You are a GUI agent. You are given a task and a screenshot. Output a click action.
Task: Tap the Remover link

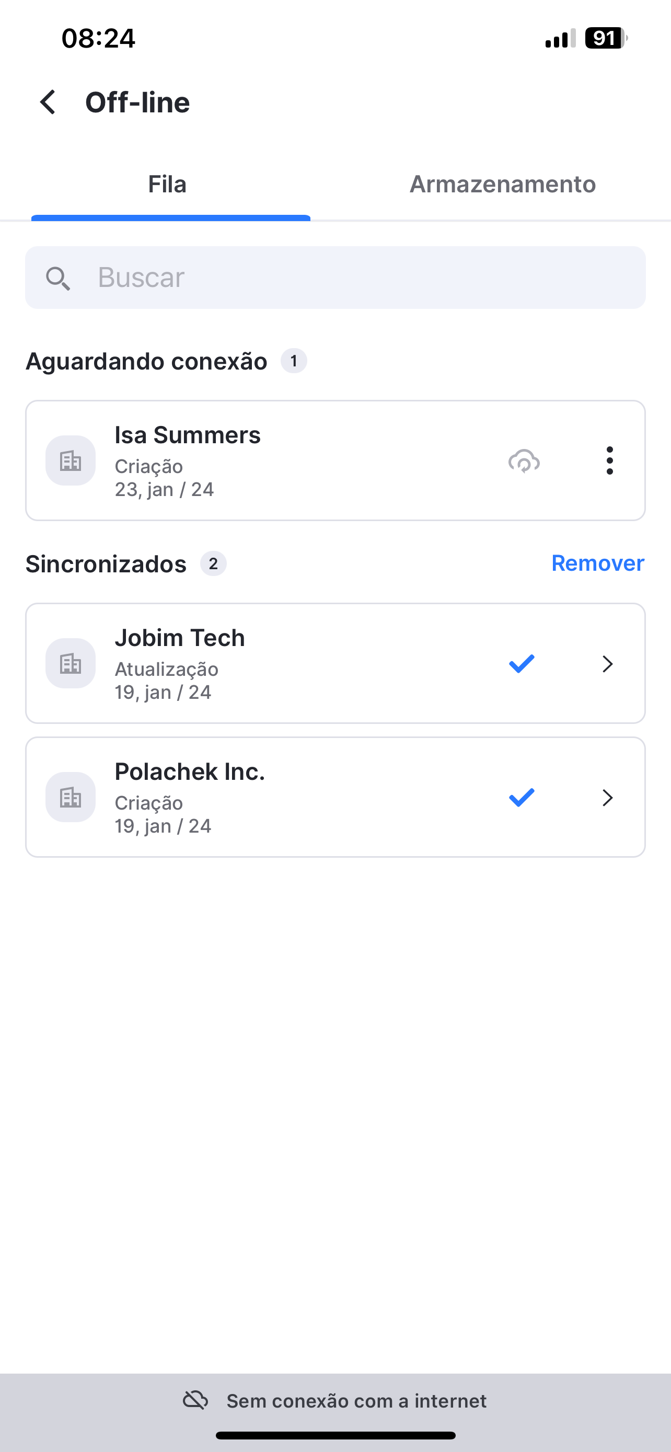(x=598, y=563)
